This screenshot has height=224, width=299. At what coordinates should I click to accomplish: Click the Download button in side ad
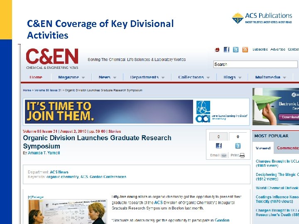288,117
